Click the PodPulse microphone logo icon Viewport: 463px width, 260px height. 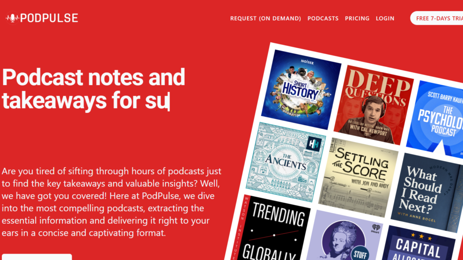(x=12, y=18)
